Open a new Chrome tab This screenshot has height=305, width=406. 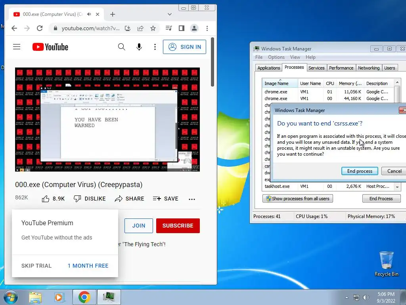coord(112,14)
